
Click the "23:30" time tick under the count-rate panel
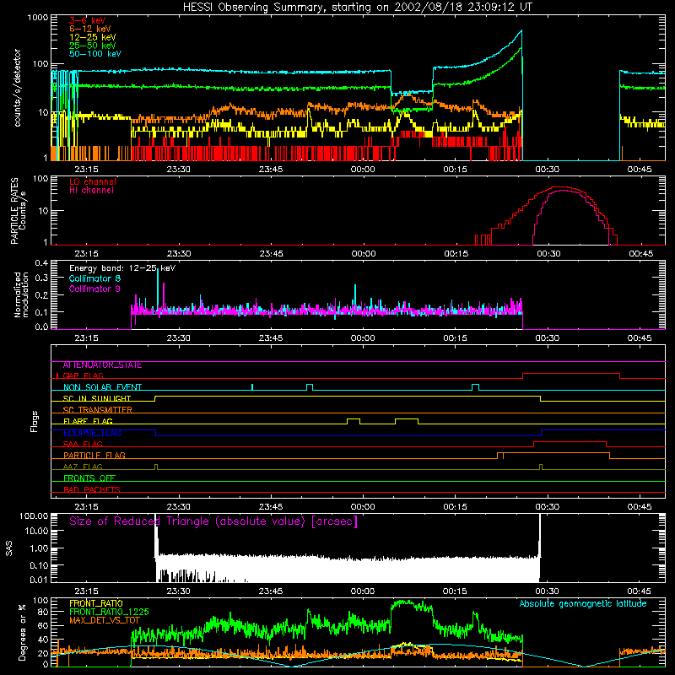pos(179,170)
